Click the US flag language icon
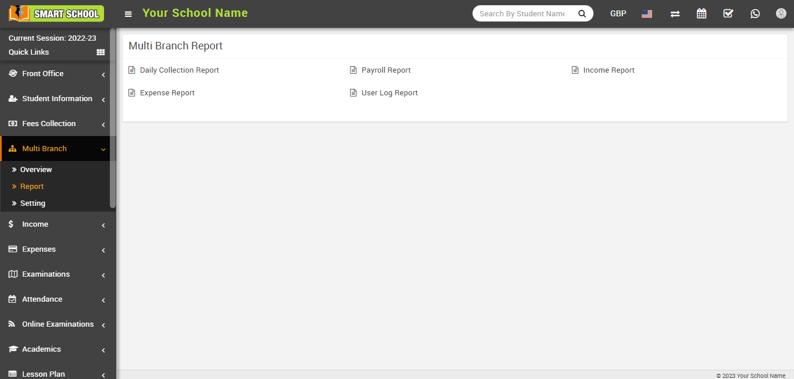Viewport: 794px width, 379px height. [x=647, y=14]
